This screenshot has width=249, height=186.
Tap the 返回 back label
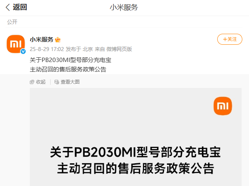click(x=20, y=7)
